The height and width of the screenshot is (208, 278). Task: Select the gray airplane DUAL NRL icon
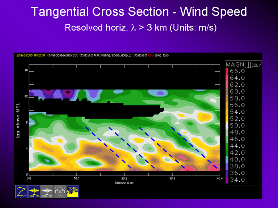(47, 192)
